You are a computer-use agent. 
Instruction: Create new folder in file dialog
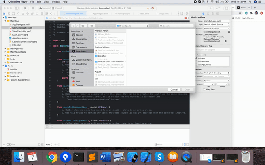click(x=92, y=26)
